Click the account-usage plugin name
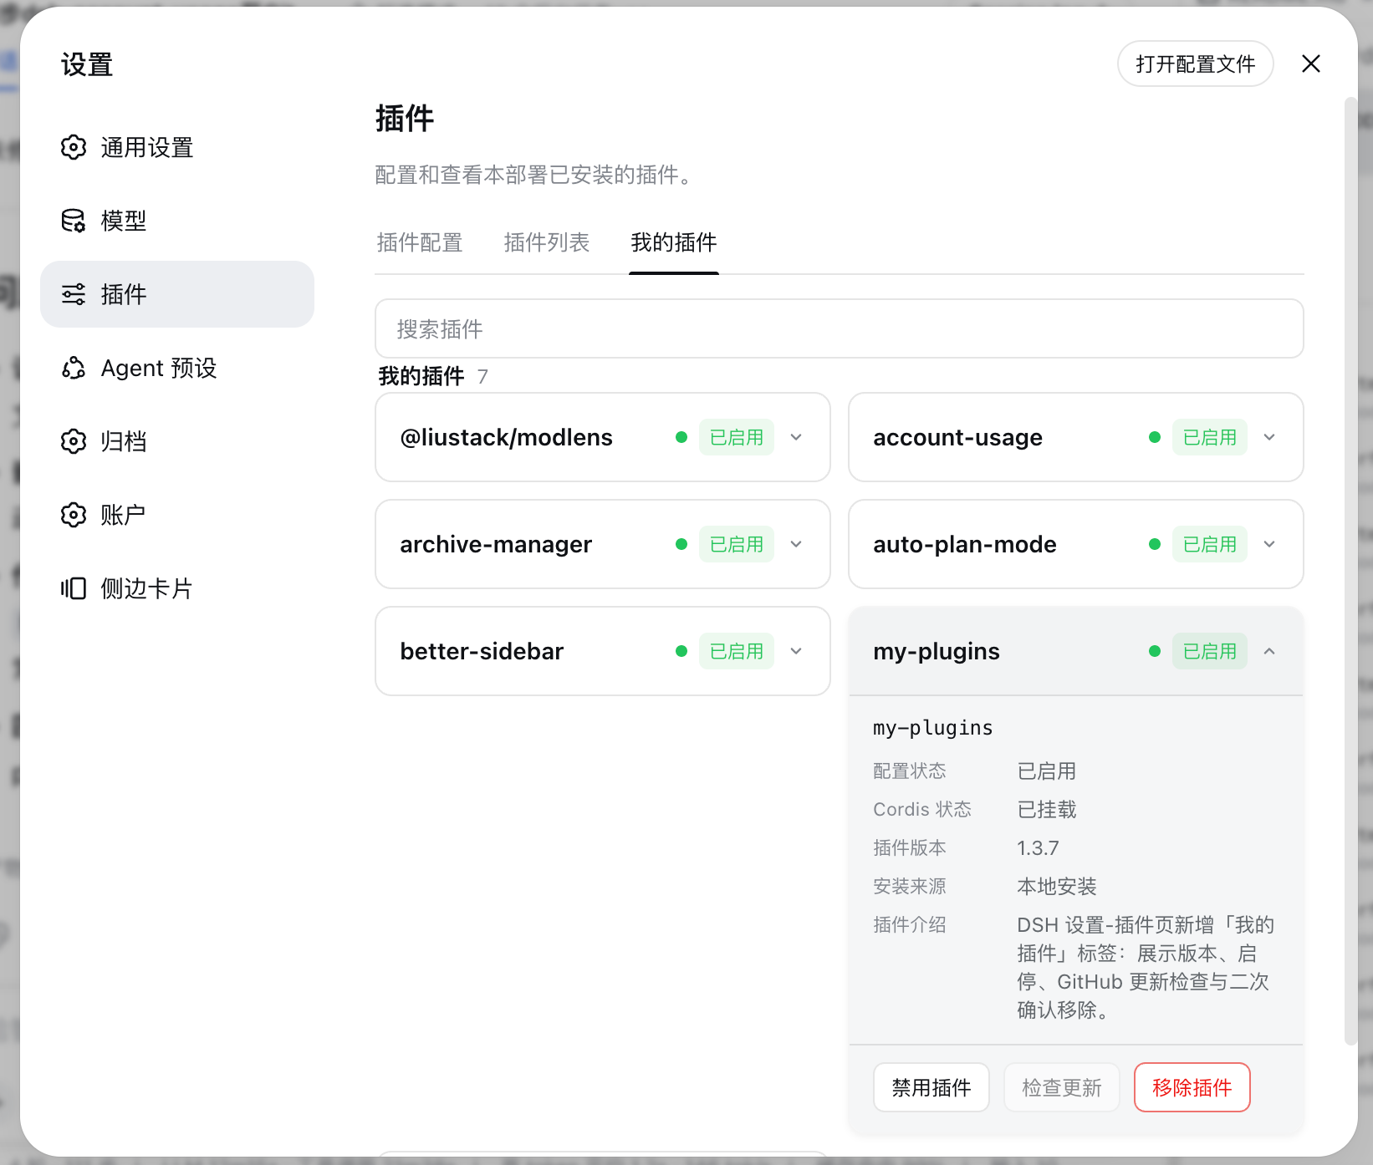Screen dimensions: 1373x1165 958,437
